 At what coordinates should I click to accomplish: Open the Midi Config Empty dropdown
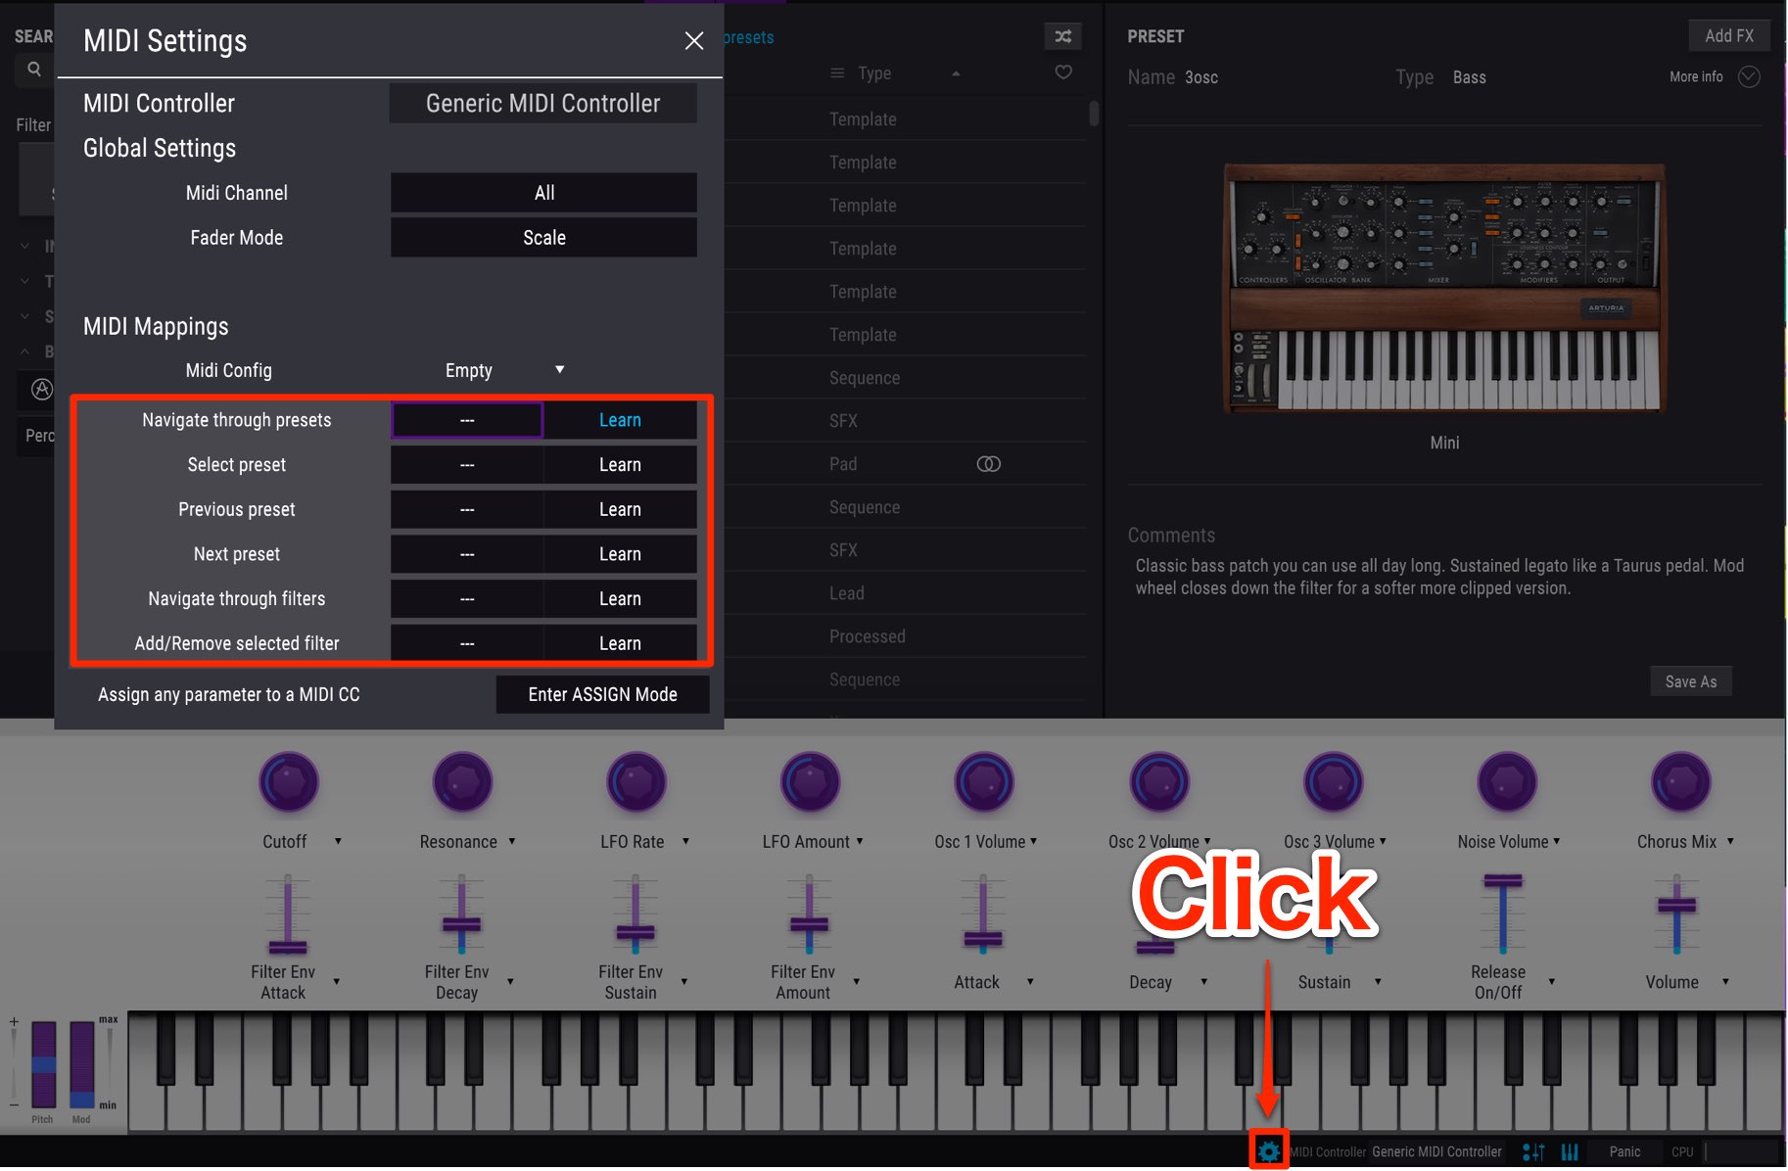point(504,370)
